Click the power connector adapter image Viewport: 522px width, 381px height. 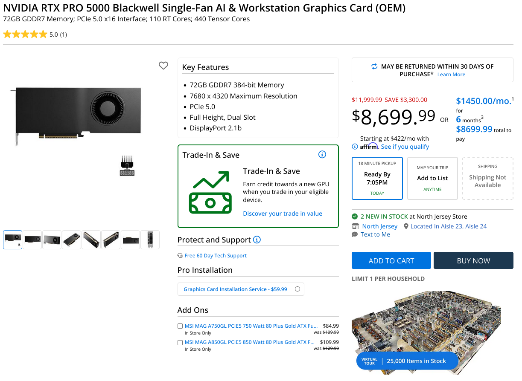tap(127, 166)
